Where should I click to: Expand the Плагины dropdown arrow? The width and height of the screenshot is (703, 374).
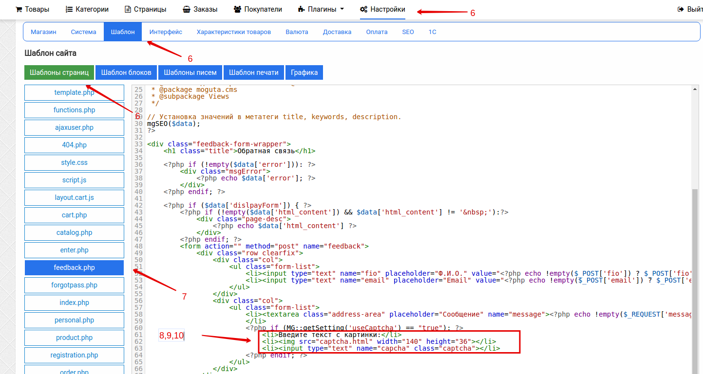[x=342, y=9]
